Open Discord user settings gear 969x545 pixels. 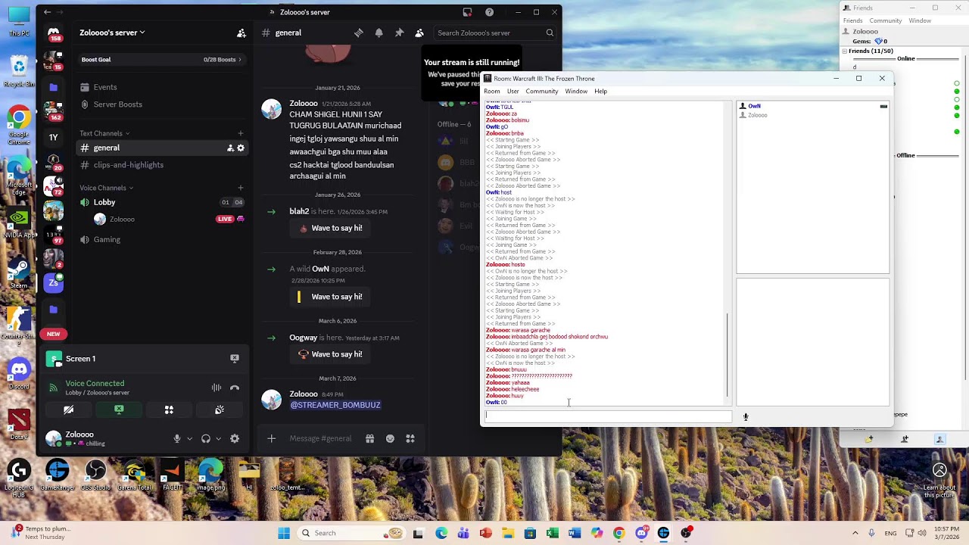point(235,438)
